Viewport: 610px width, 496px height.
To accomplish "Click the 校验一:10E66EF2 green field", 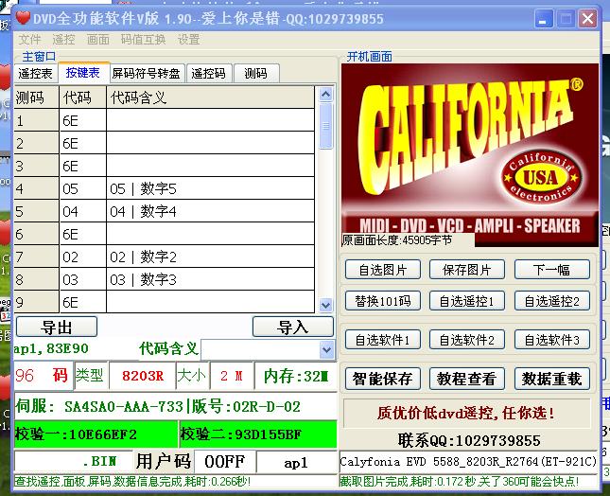I will [x=96, y=434].
